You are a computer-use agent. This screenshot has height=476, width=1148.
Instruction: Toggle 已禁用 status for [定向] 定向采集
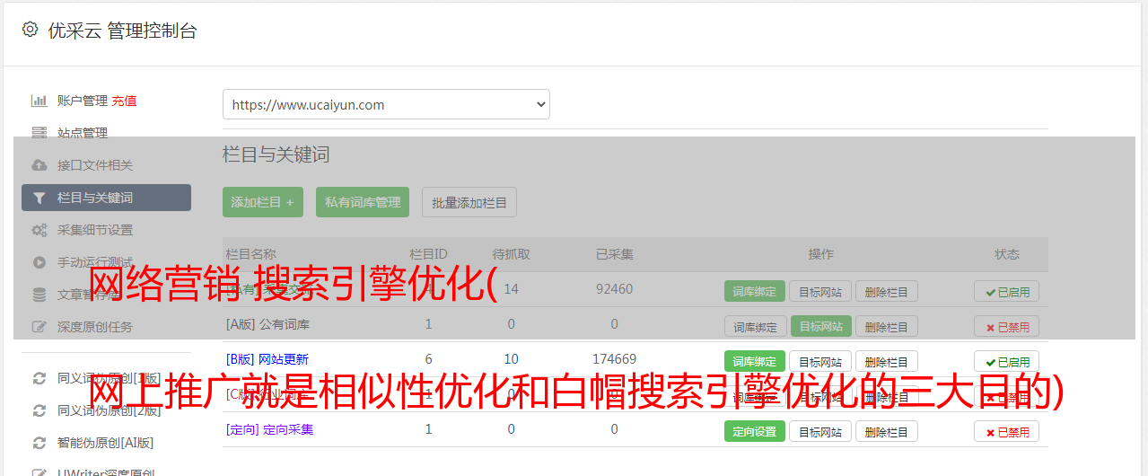[x=1007, y=431]
